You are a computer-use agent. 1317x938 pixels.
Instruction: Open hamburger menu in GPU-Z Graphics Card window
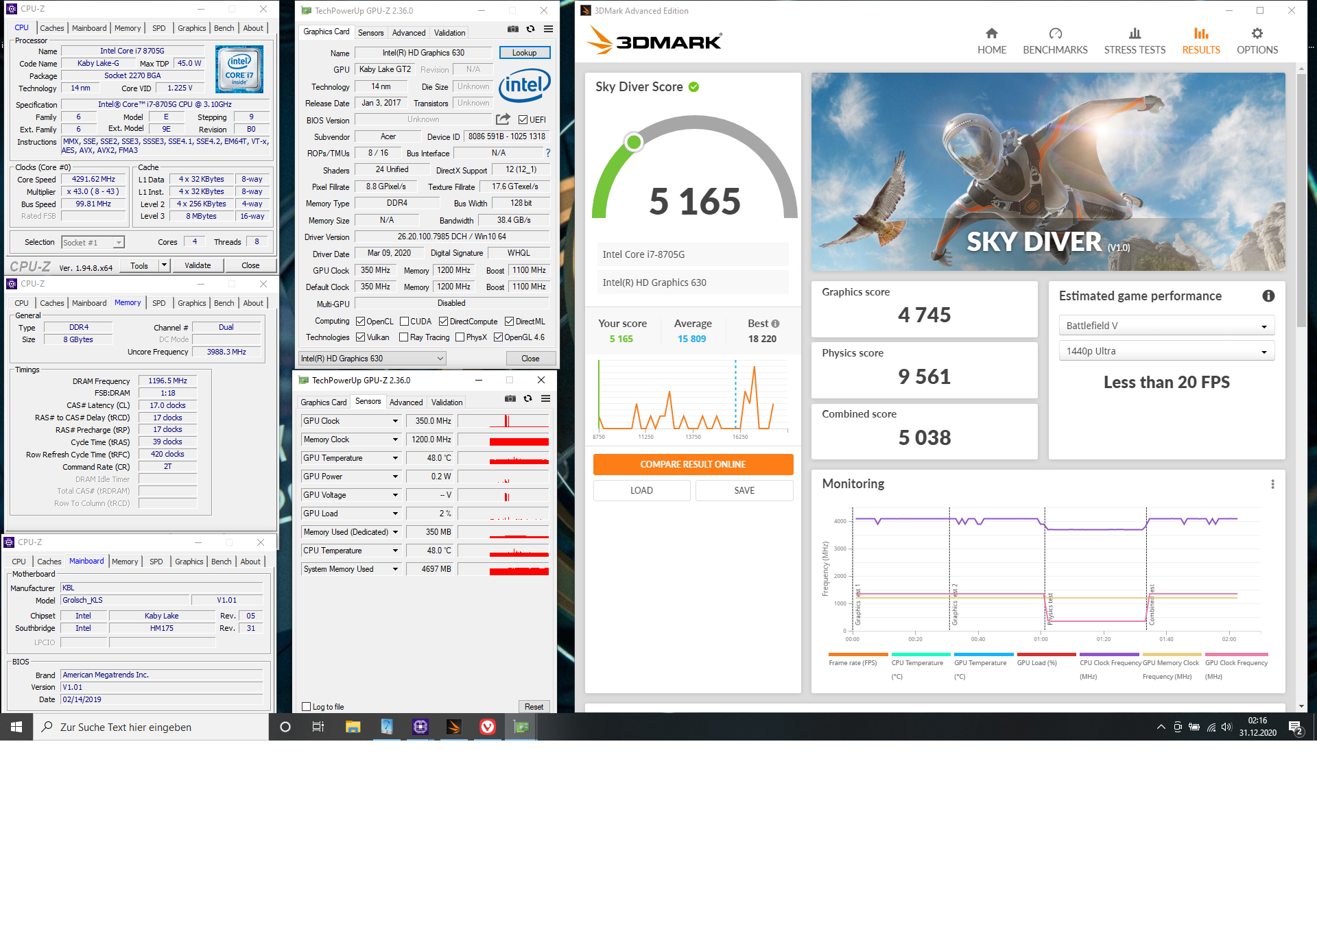(548, 29)
